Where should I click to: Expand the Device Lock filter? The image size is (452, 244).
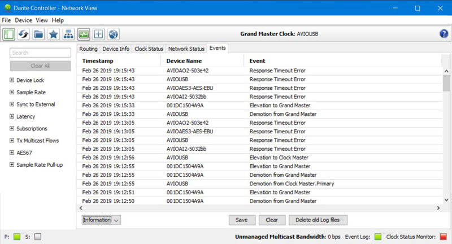point(12,80)
